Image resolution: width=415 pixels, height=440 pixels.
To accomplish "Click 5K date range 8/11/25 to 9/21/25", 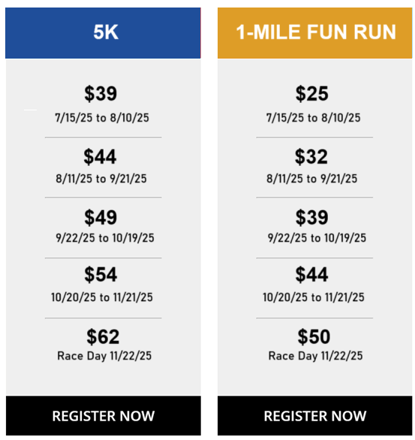I will point(101,179).
